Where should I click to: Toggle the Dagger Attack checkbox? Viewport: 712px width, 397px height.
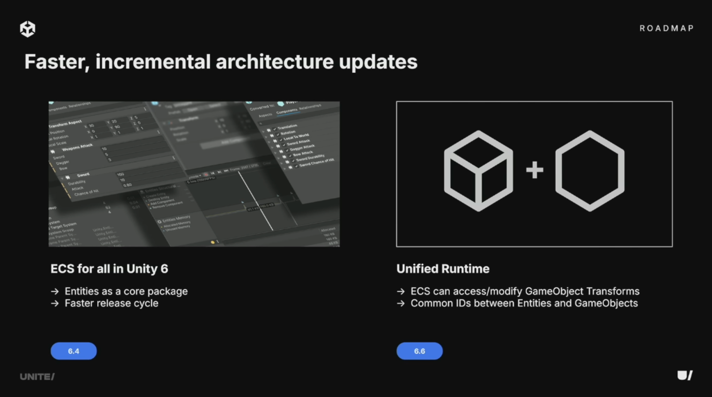pyautogui.click(x=287, y=150)
